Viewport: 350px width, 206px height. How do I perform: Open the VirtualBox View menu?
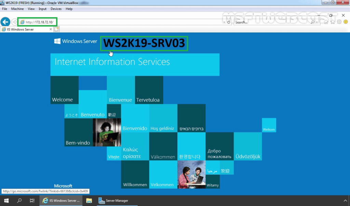coord(31,9)
